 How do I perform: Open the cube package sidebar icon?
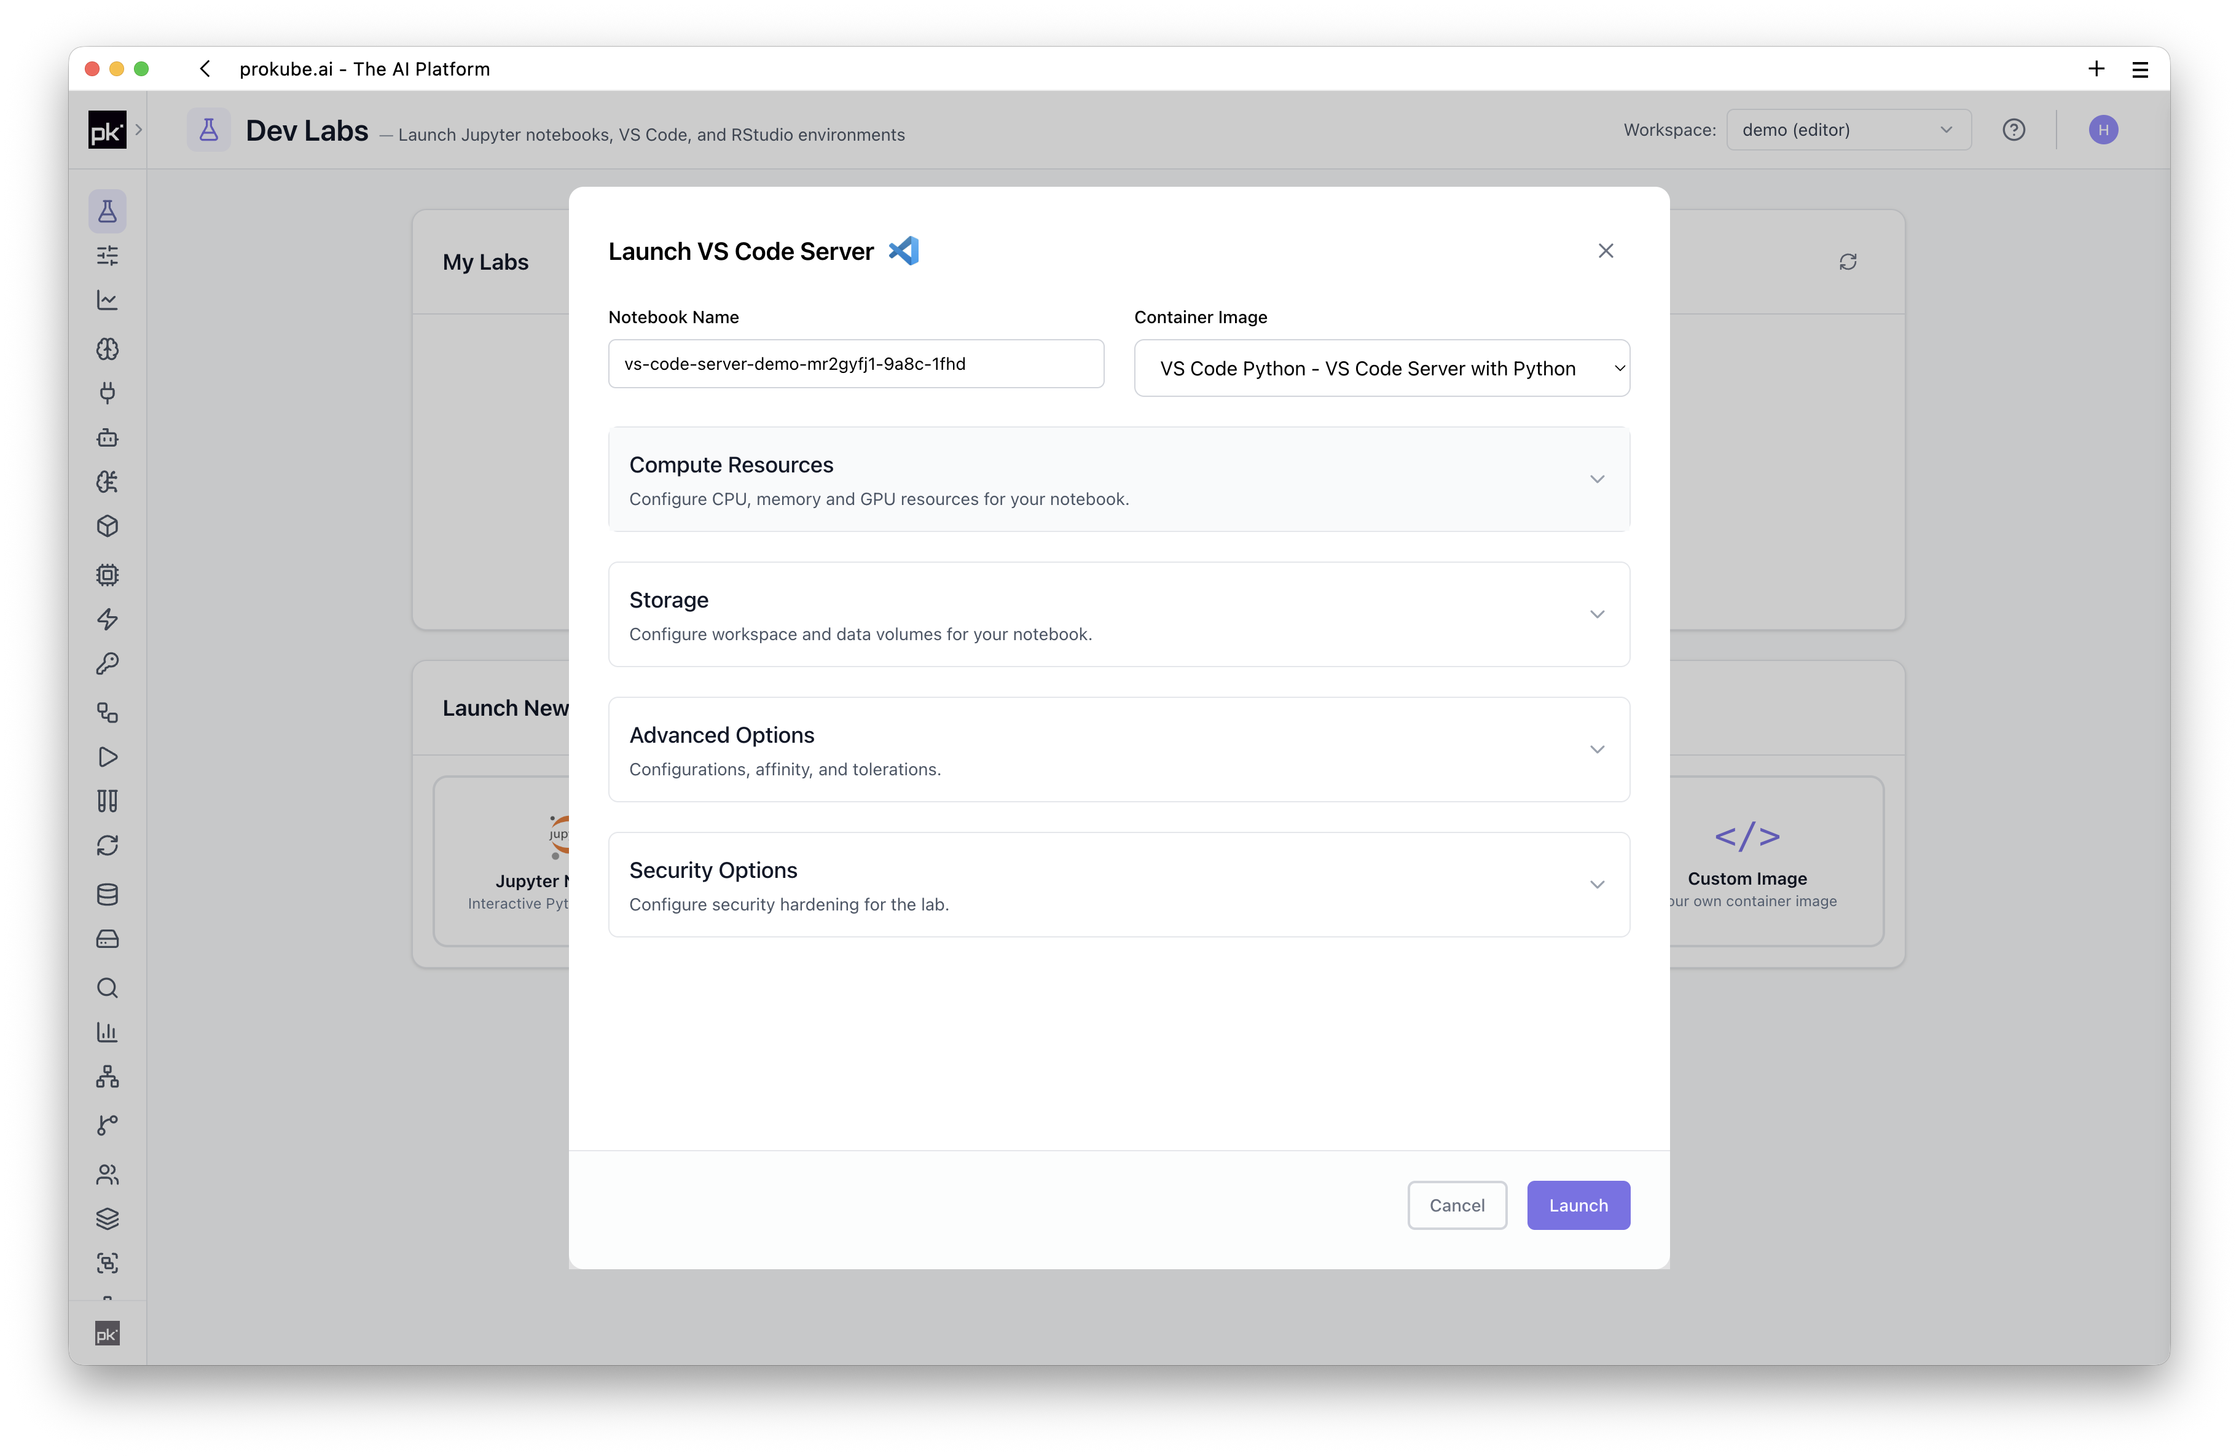coord(108,526)
